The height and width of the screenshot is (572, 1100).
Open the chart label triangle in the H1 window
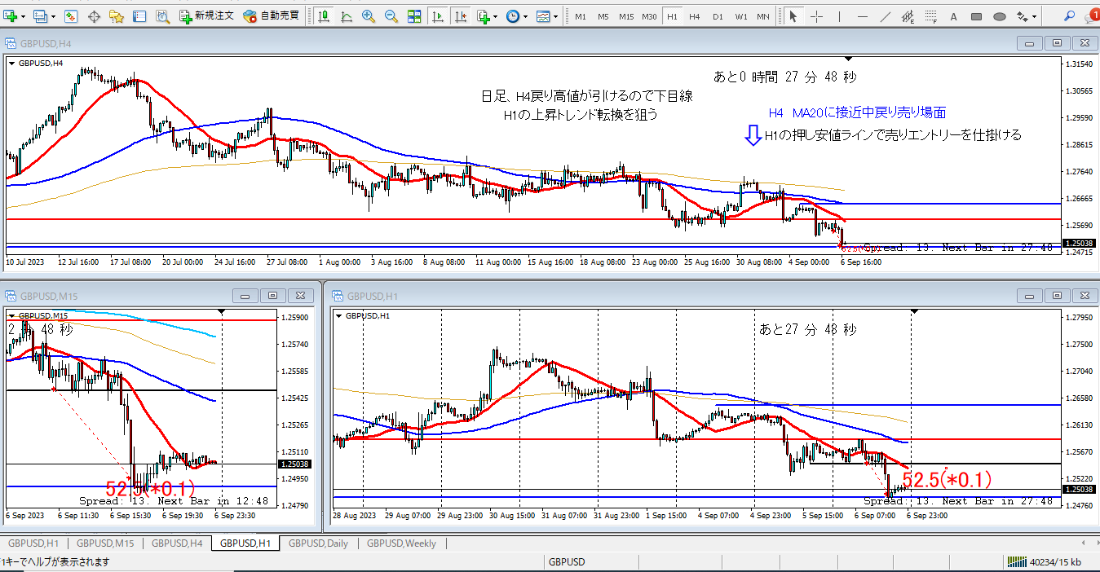coord(339,315)
